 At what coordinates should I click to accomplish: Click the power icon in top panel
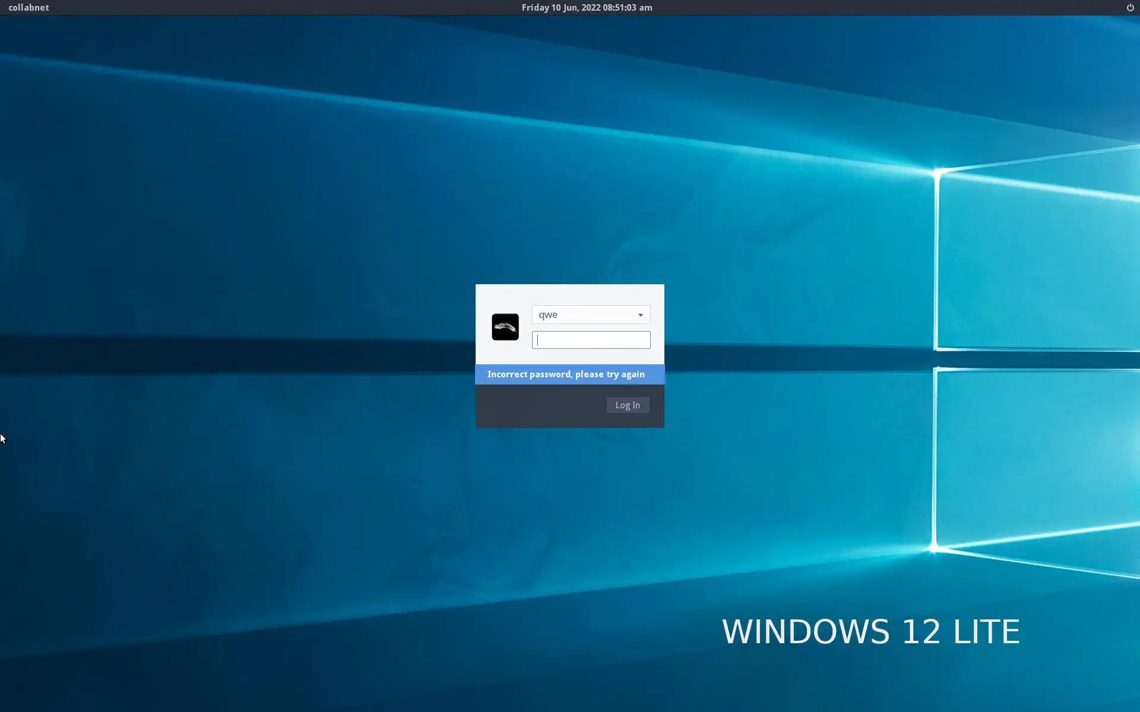[x=1130, y=8]
